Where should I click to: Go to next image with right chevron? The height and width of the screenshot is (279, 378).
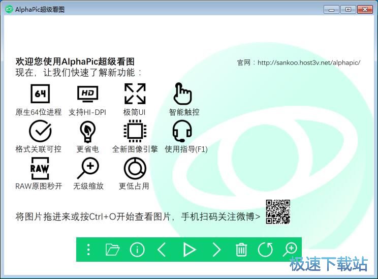[216, 250]
